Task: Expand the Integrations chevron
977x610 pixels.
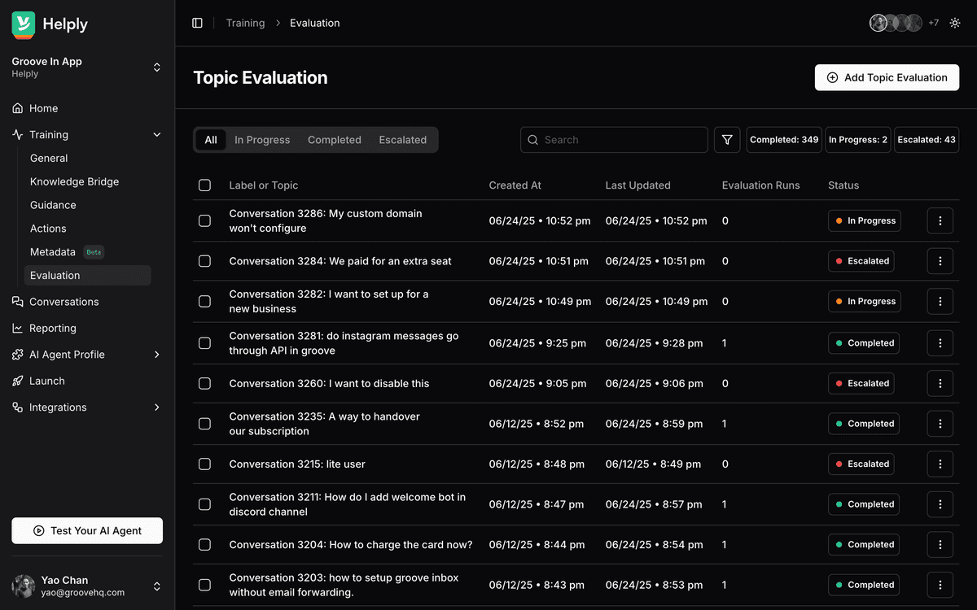Action: [x=157, y=407]
